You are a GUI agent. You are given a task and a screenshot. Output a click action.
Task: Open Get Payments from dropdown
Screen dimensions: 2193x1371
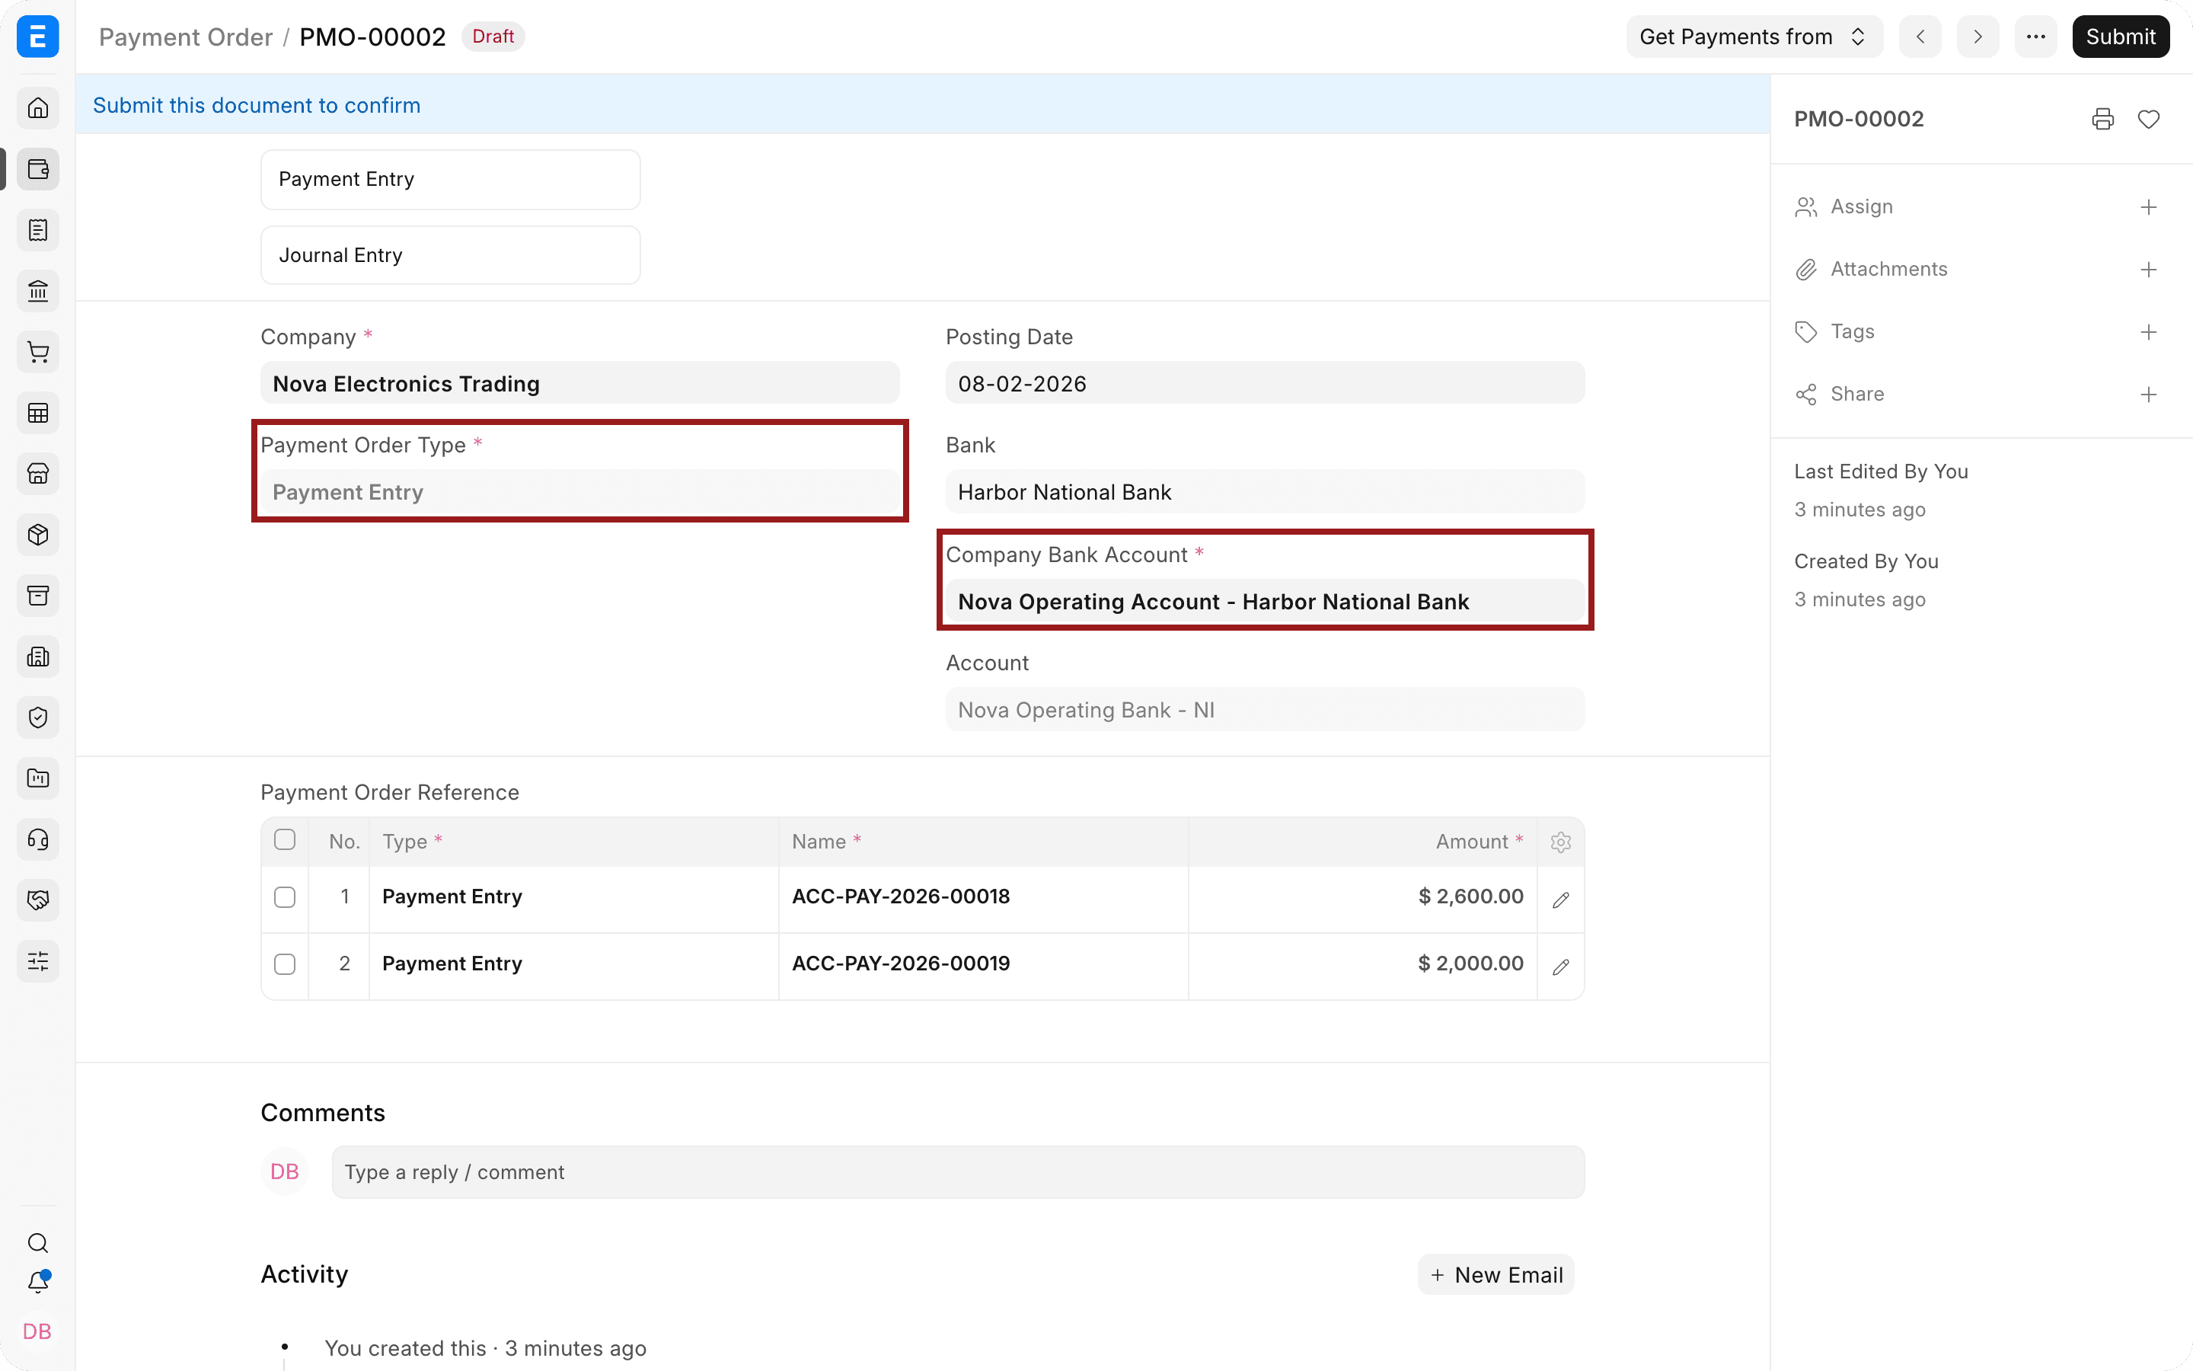pos(1754,37)
